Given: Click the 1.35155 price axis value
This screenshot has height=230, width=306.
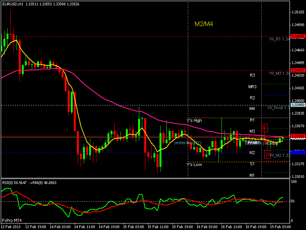Looking at the screenshot, I should point(298,12).
